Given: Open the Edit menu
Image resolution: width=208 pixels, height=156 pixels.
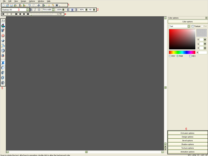Looking at the screenshot, I should click(10, 1).
